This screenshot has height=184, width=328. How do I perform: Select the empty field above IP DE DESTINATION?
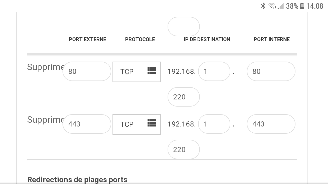pos(184,27)
